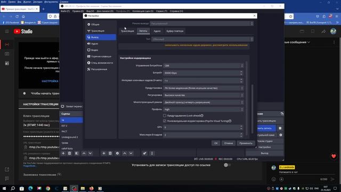Click the Применить button
Image resolution: width=341 pixels, height=192 pixels.
pos(246,143)
